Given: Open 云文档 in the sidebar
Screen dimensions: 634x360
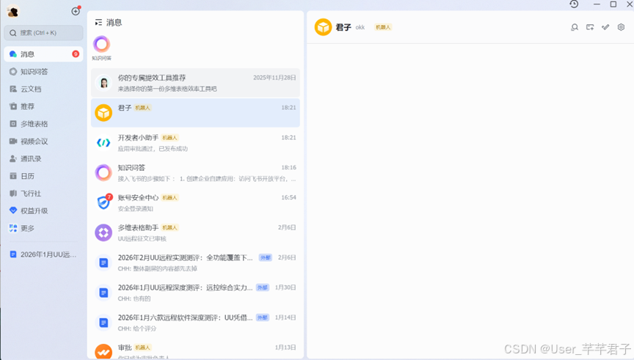Looking at the screenshot, I should (x=44, y=89).
